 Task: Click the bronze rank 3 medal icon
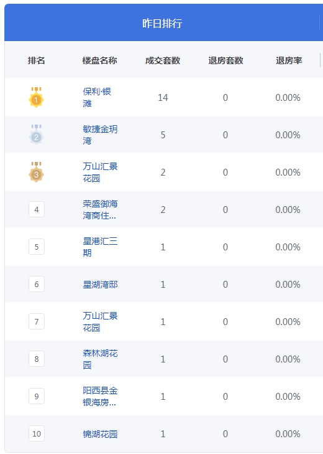tap(36, 172)
